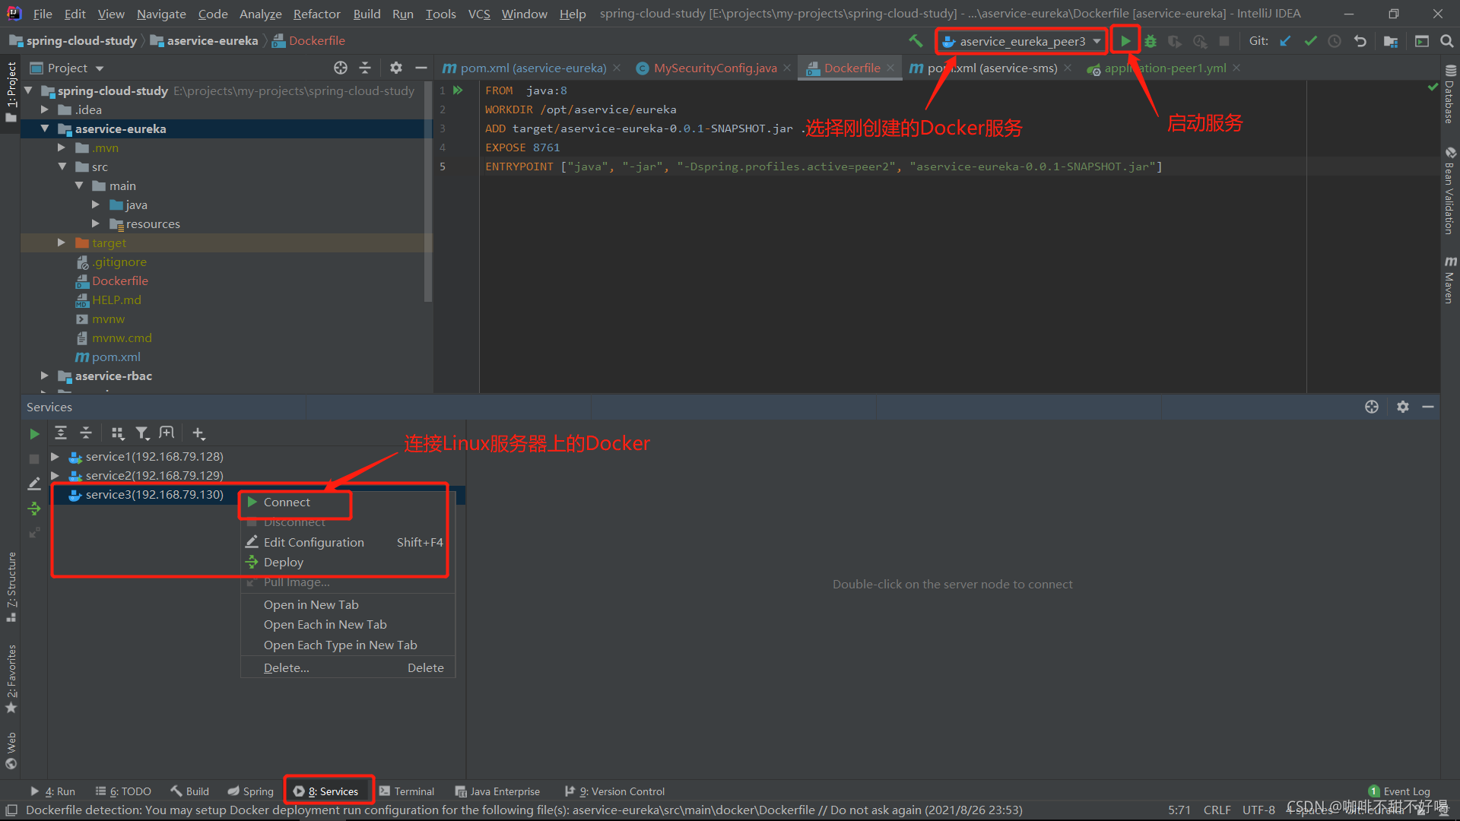Commit changes with the Git checkmark icon
This screenshot has width=1460, height=821.
(1310, 41)
